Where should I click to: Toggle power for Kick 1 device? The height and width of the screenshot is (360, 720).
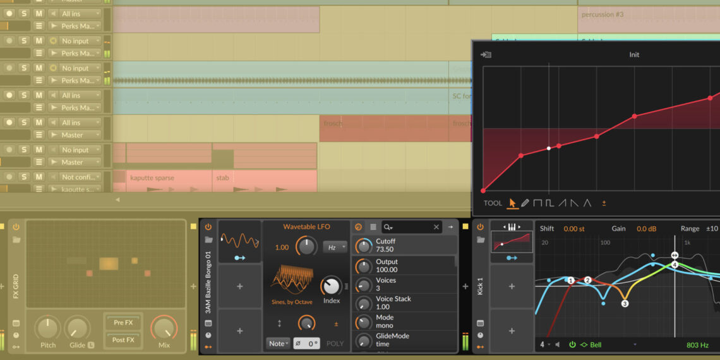click(x=481, y=227)
